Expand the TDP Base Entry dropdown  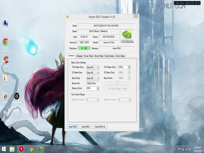click(93, 67)
